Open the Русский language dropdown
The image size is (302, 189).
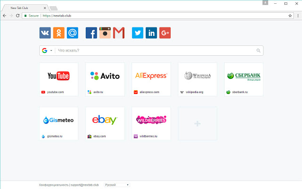pos(117,185)
